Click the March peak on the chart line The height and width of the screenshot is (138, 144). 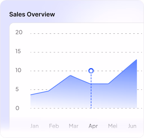(71, 75)
